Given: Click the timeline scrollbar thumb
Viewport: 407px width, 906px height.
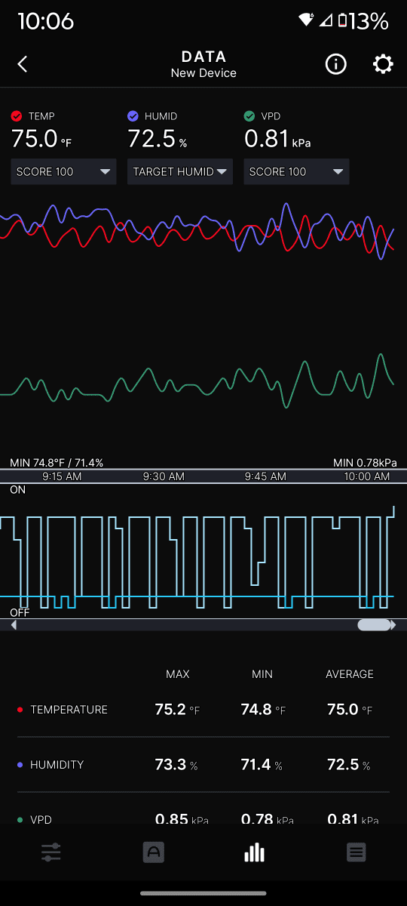Looking at the screenshot, I should click(374, 625).
